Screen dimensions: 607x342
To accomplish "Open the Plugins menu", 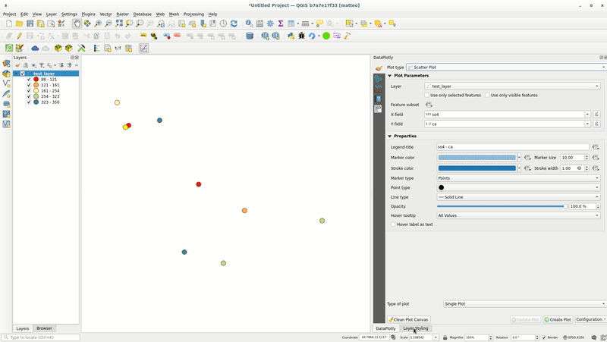I will click(88, 14).
